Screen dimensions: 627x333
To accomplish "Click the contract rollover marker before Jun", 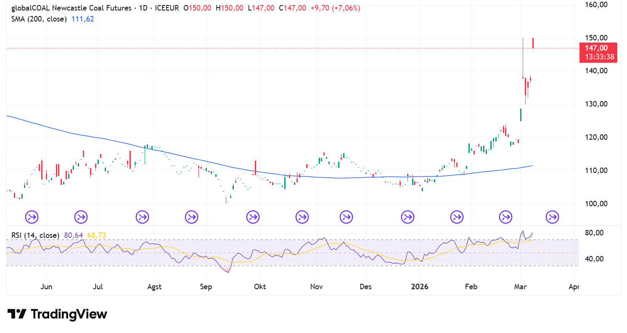I will pos(32,217).
